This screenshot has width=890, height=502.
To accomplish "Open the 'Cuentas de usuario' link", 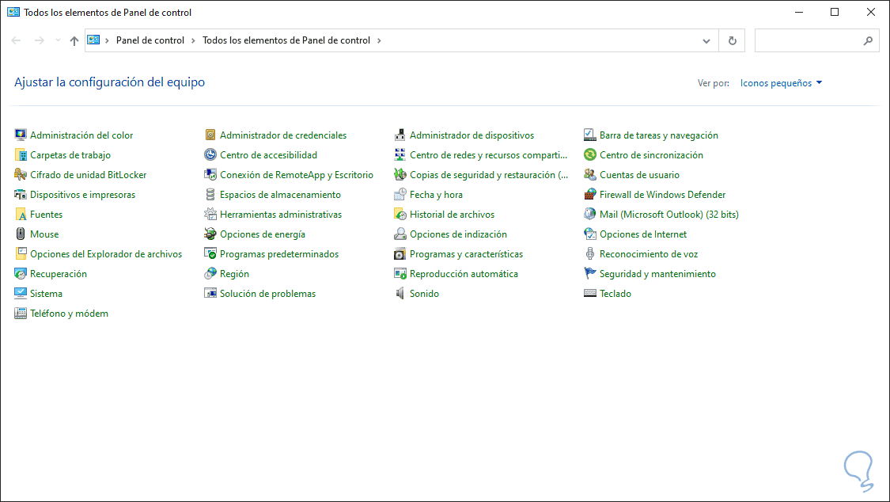I will pyautogui.click(x=639, y=175).
